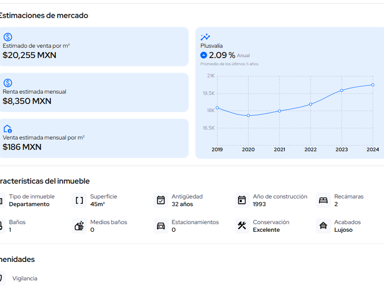Click the dollar icon beside Renta estimada mensual
The image size is (384, 288).
tap(8, 83)
